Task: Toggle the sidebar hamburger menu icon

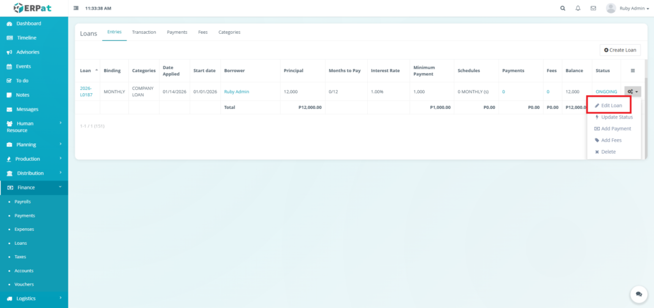Action: point(77,8)
